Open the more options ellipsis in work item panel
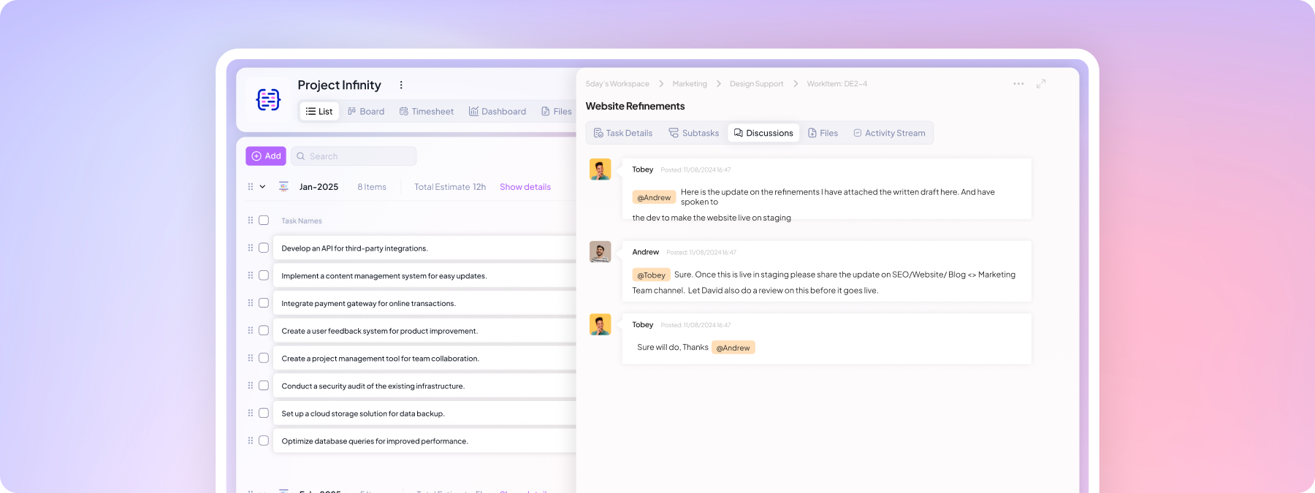Screen dimensions: 1315x493 point(1018,84)
